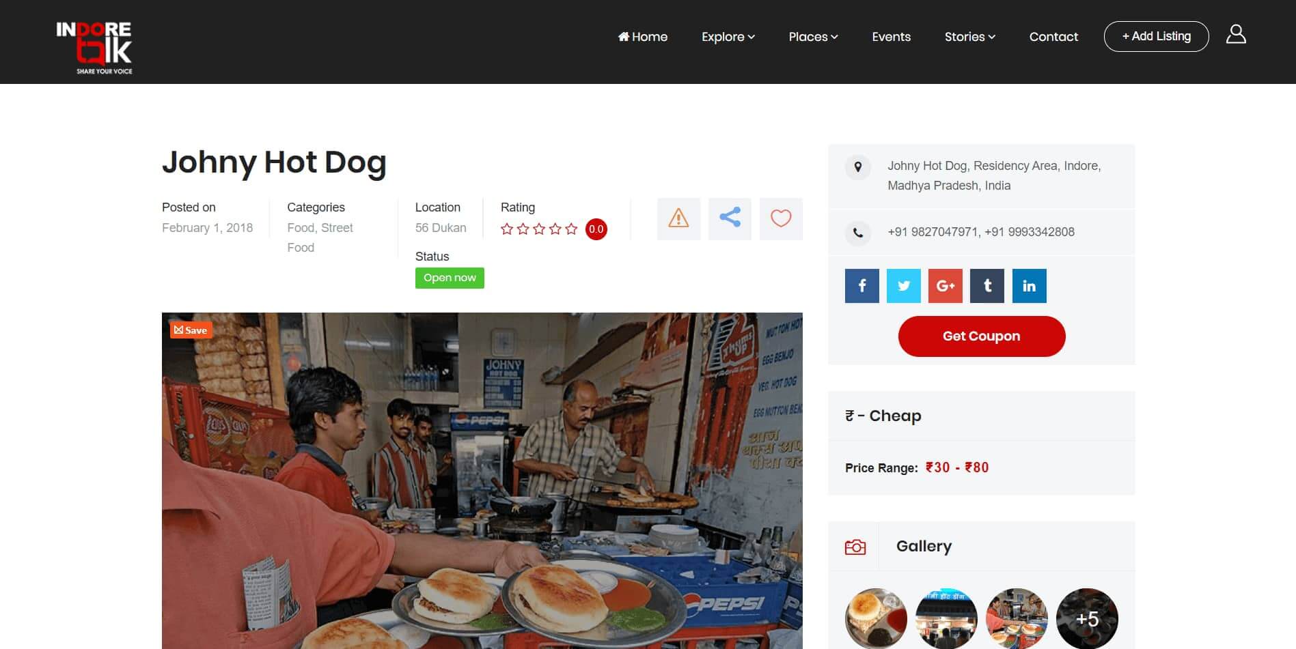Share on Facebook icon

tap(861, 286)
